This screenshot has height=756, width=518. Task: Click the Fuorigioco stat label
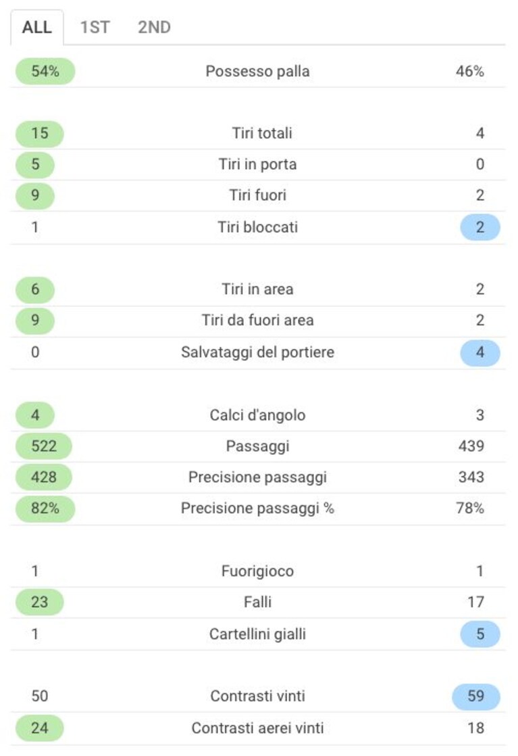click(257, 571)
